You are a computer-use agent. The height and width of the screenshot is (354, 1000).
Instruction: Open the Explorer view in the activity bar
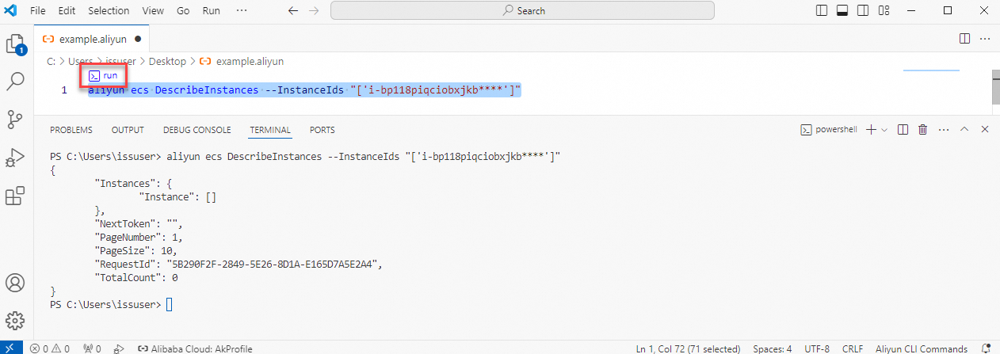point(15,44)
